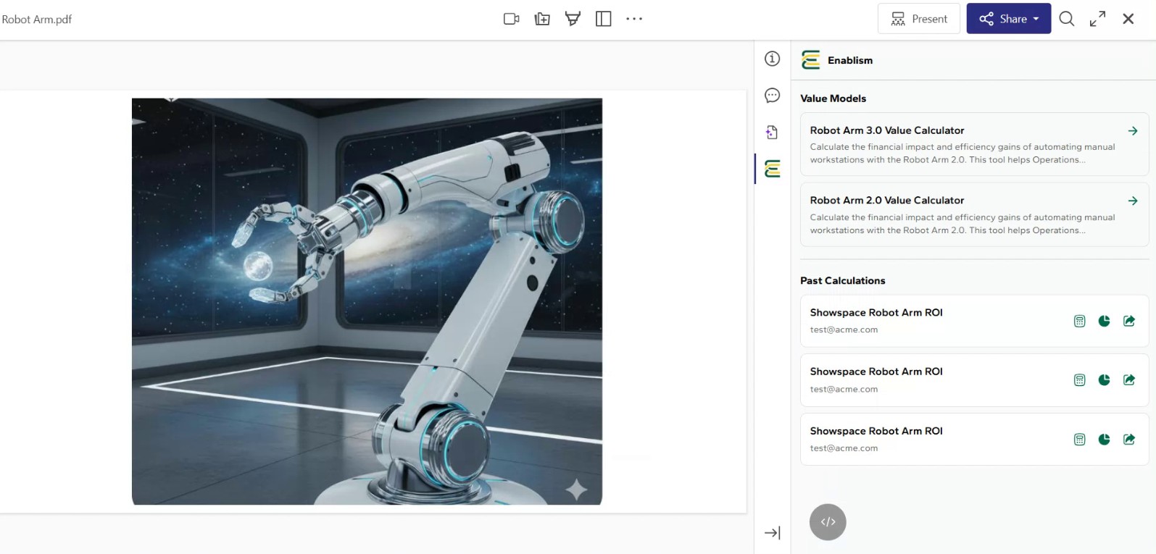The width and height of the screenshot is (1156, 554).
Task: Click calculator icon on first Showspace ROI
Action: tap(1079, 322)
